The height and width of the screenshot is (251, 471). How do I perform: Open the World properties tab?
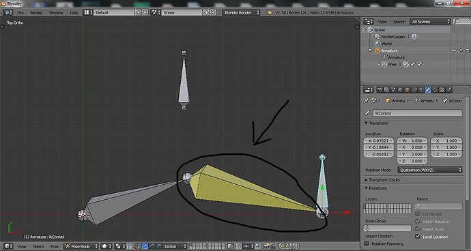tap(400, 90)
